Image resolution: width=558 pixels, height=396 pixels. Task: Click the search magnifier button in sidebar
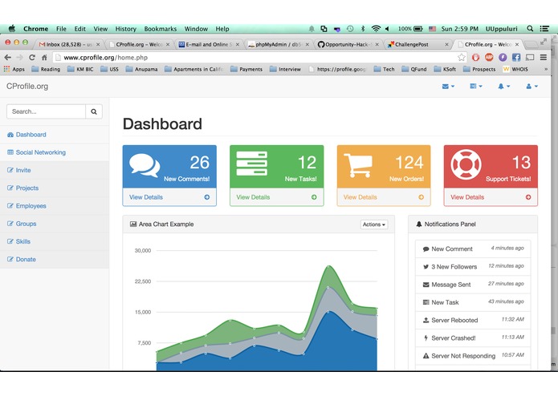click(94, 111)
